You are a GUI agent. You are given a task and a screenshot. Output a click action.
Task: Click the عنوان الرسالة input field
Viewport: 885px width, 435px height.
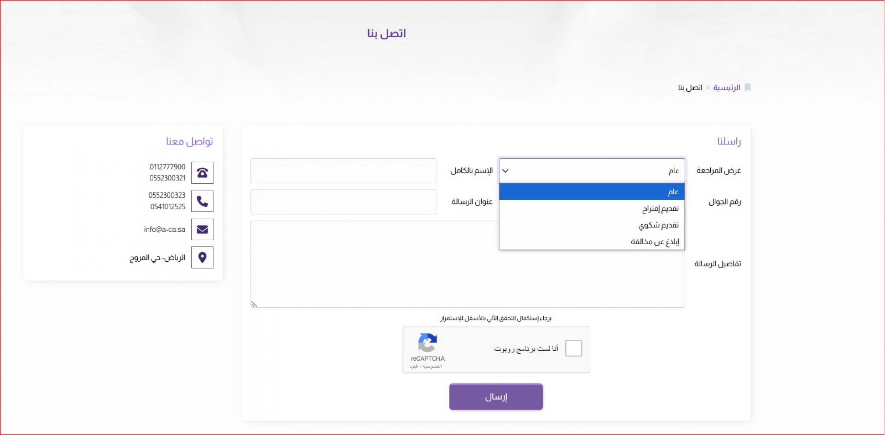tap(344, 202)
